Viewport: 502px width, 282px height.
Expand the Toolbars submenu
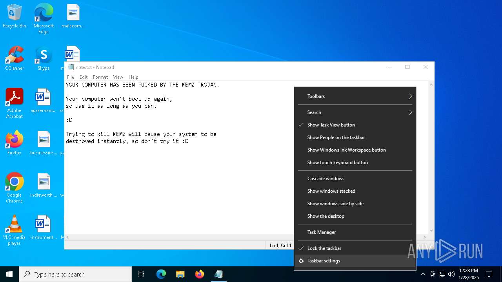pos(355,96)
